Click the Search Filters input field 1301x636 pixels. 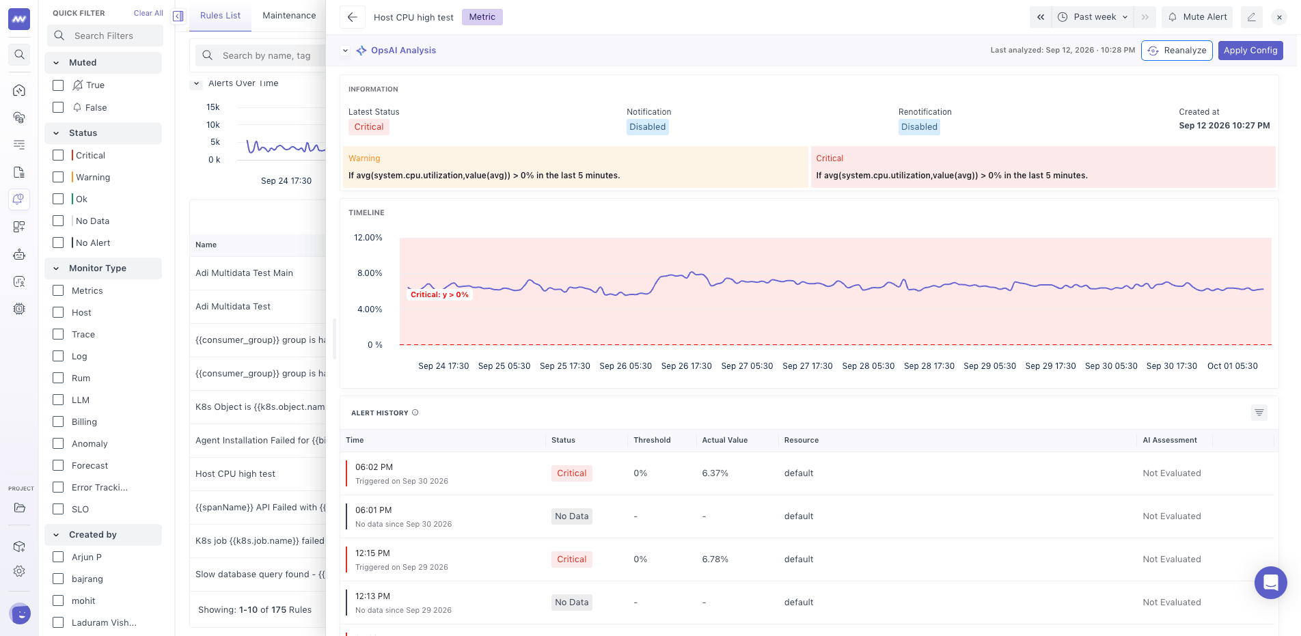pos(105,36)
